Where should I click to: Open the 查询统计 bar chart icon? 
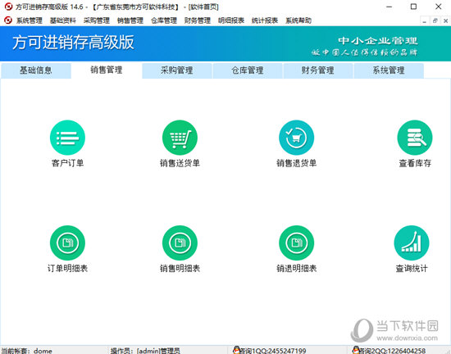pos(412,243)
